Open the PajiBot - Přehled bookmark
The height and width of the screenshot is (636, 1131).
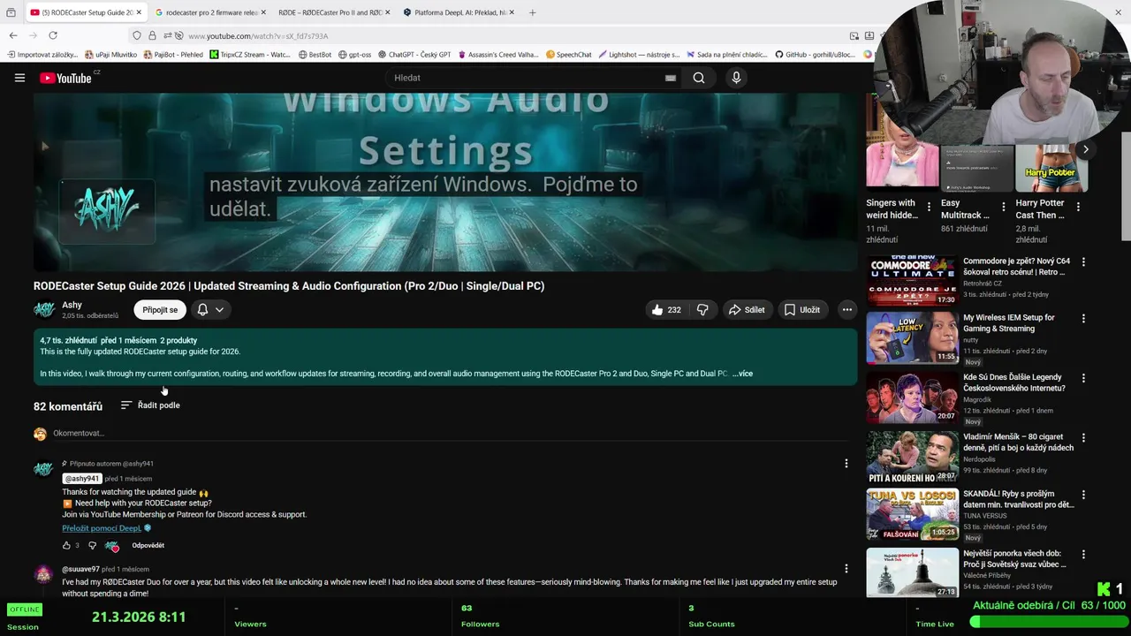(x=173, y=55)
